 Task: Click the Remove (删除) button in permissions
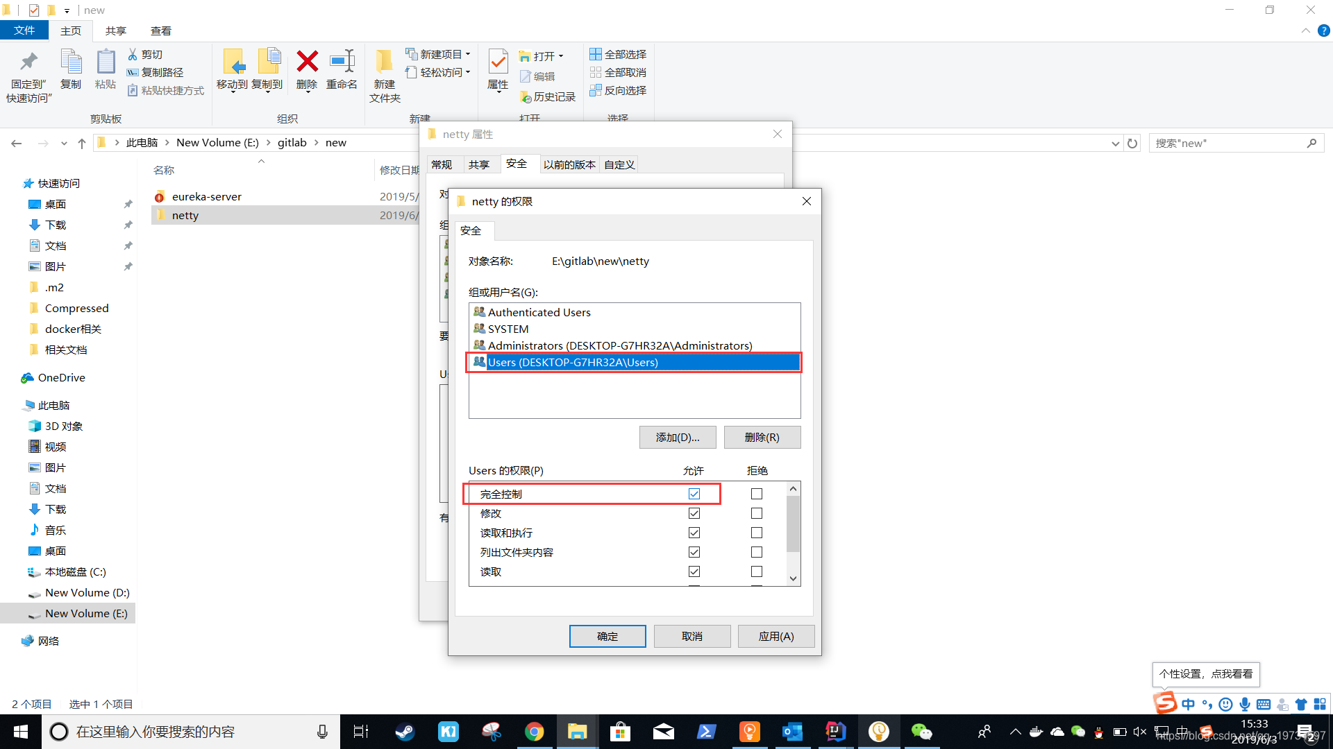pyautogui.click(x=762, y=438)
